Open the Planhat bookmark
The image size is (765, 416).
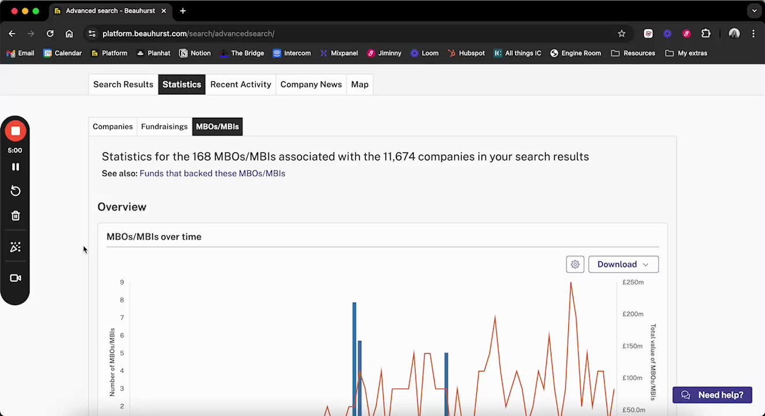pyautogui.click(x=153, y=53)
